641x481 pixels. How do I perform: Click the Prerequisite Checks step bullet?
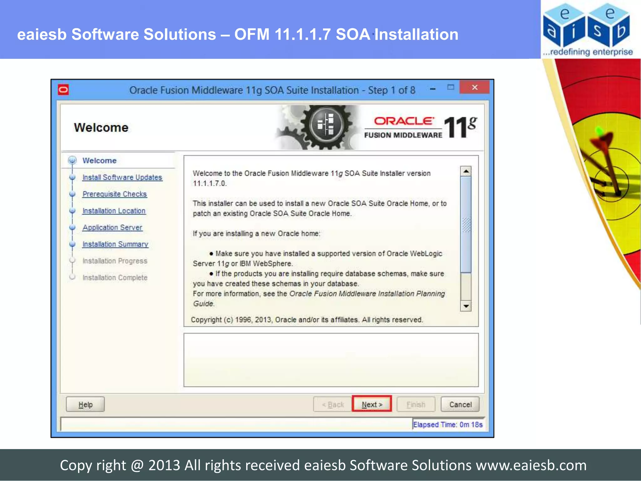point(72,194)
